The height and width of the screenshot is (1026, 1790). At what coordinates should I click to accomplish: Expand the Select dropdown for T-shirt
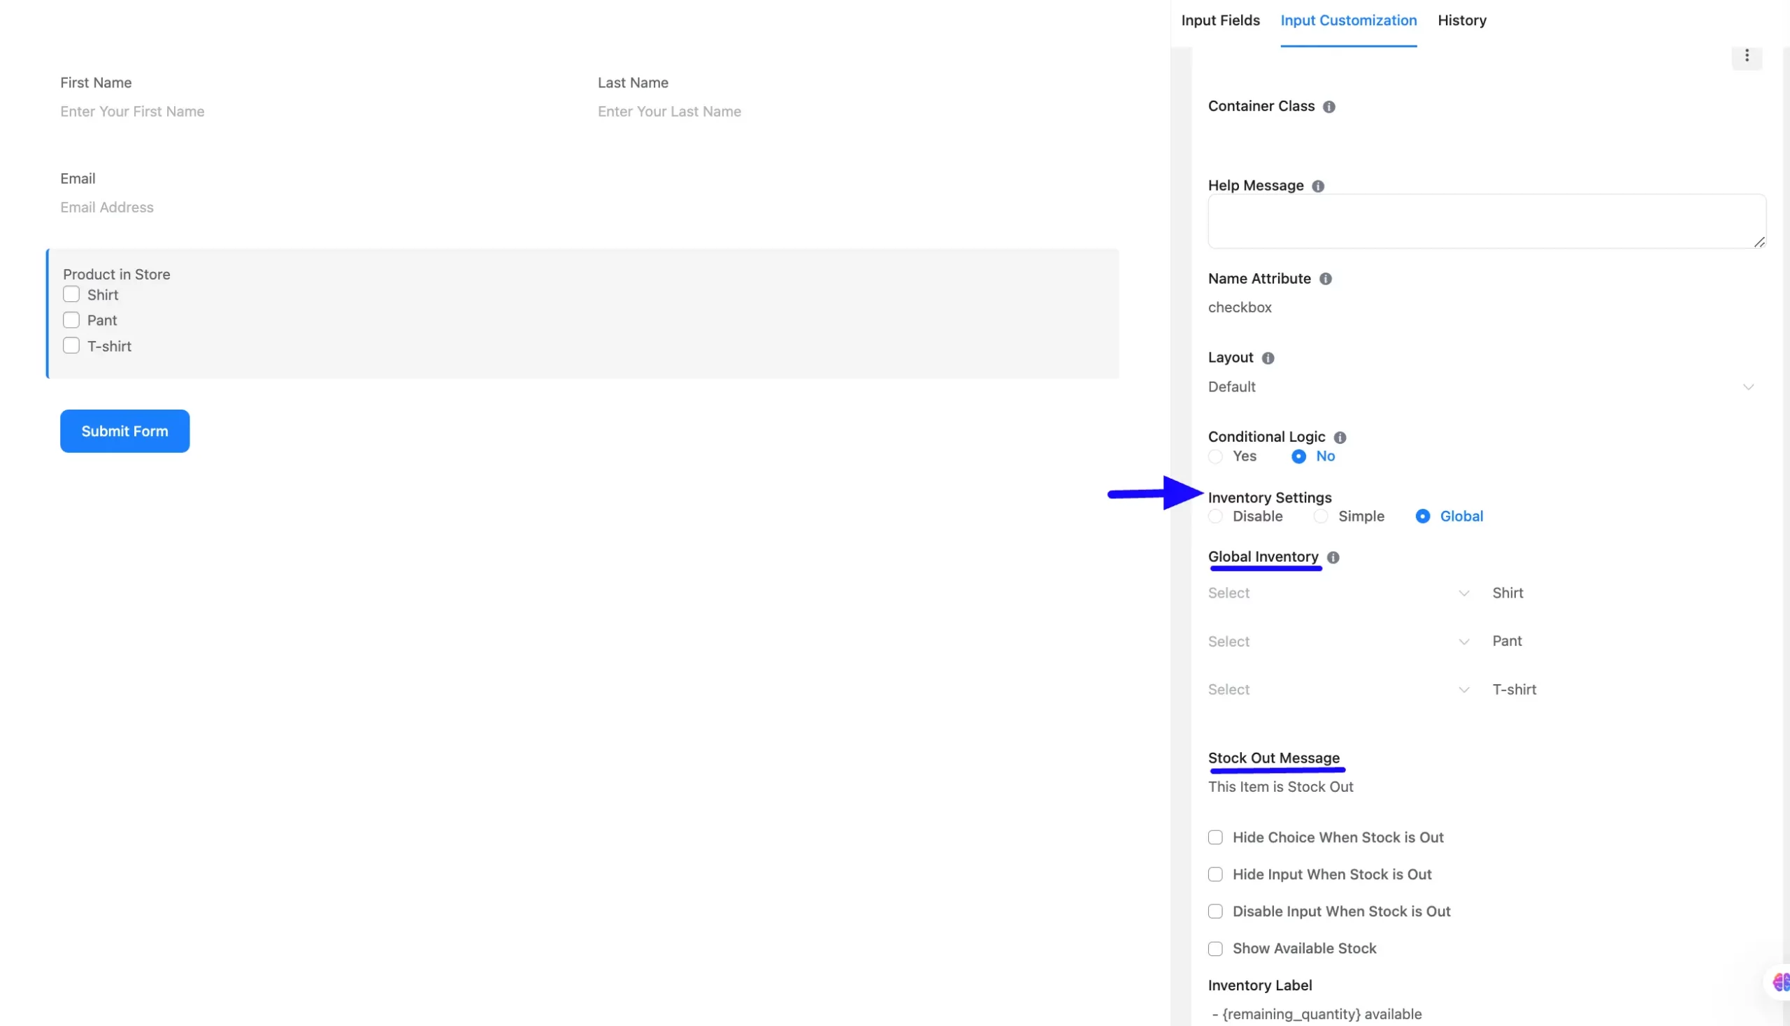[x=1338, y=690]
